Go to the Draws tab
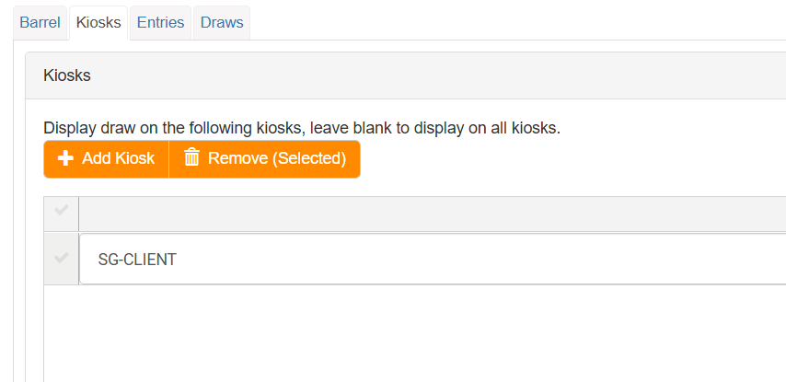786x382 pixels. pyautogui.click(x=222, y=22)
